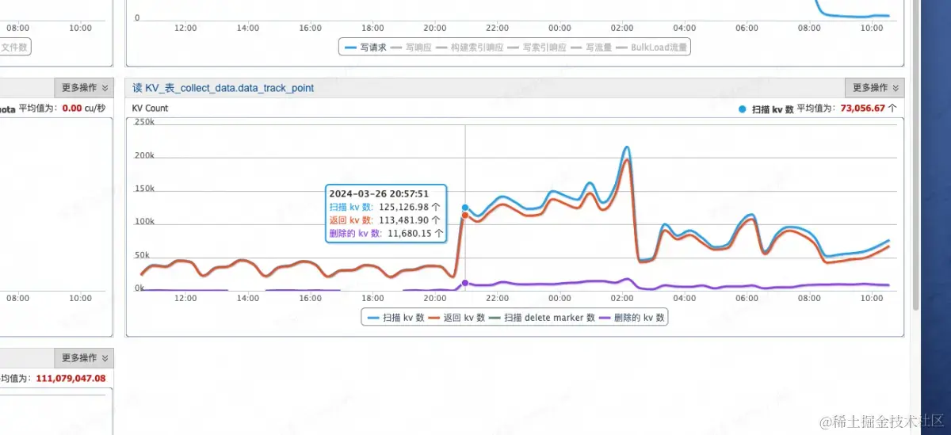Click the average value 111,079,047.08
This screenshot has height=435, width=951.
point(71,379)
